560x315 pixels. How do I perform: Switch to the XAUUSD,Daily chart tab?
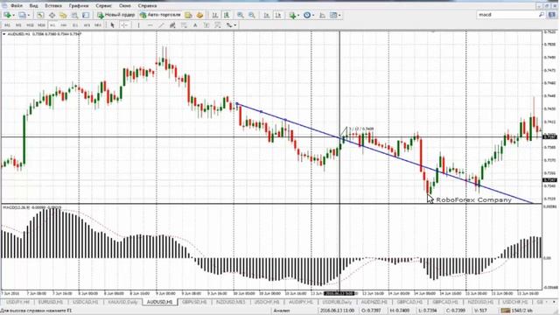pos(122,302)
